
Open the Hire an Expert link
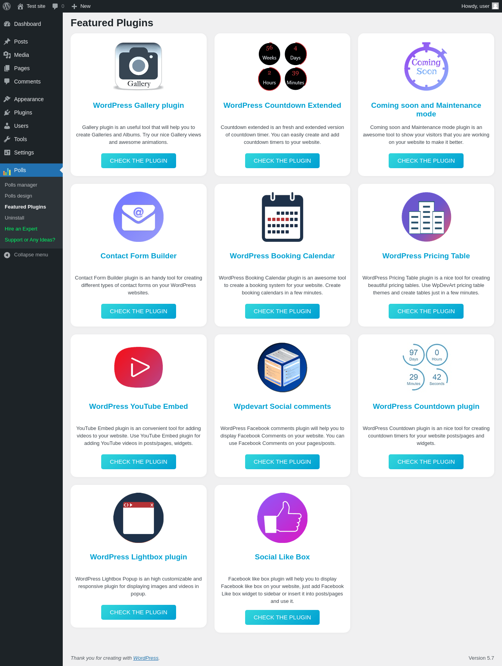point(21,229)
